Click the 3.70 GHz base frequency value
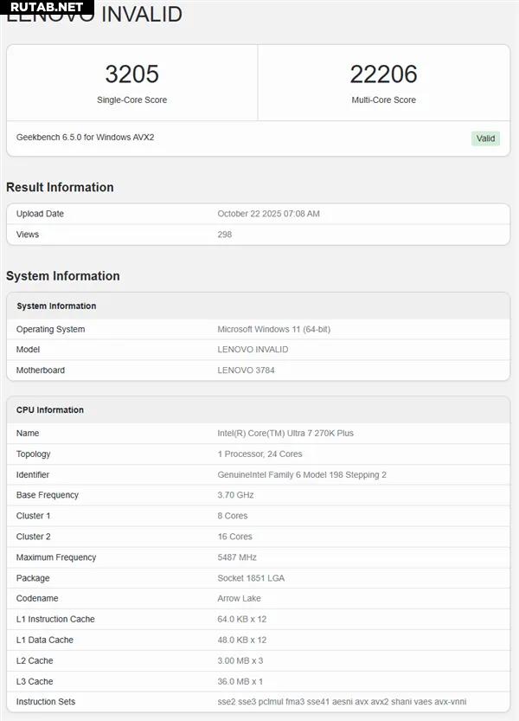The width and height of the screenshot is (519, 721). 234,495
